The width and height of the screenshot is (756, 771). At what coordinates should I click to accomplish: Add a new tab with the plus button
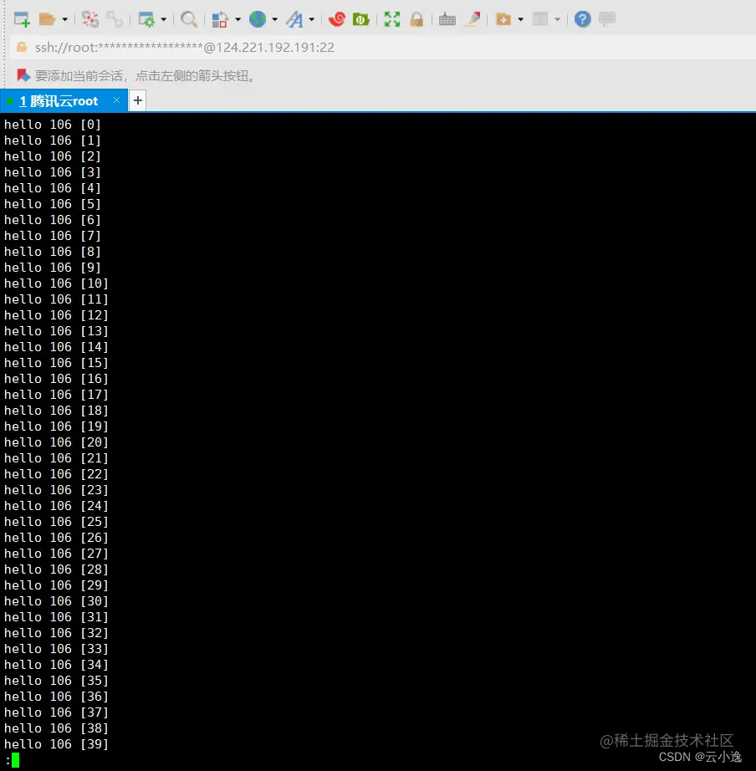click(138, 101)
